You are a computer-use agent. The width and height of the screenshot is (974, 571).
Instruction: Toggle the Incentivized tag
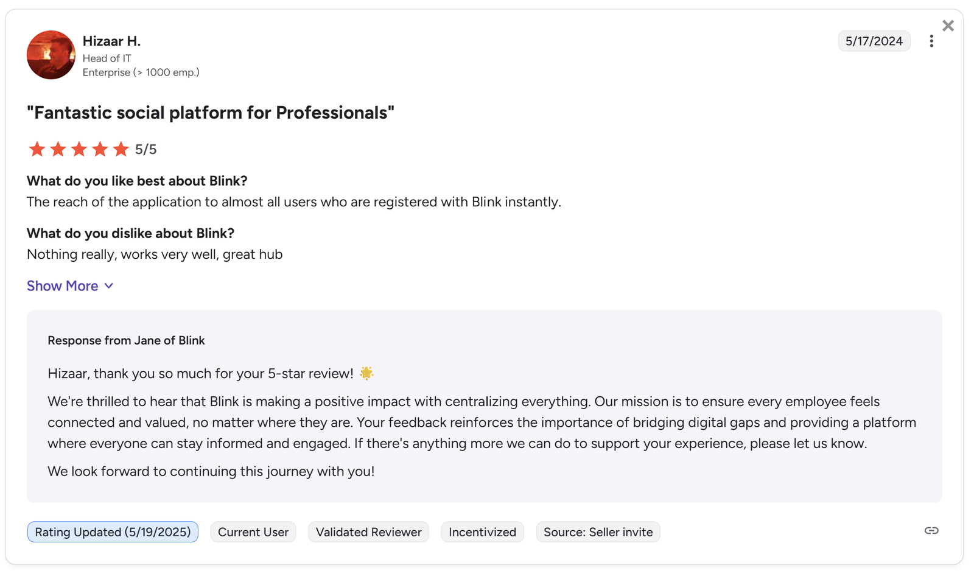pos(482,531)
